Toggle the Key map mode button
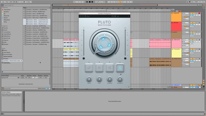Screen dimensions: 206x116 [192, 2]
